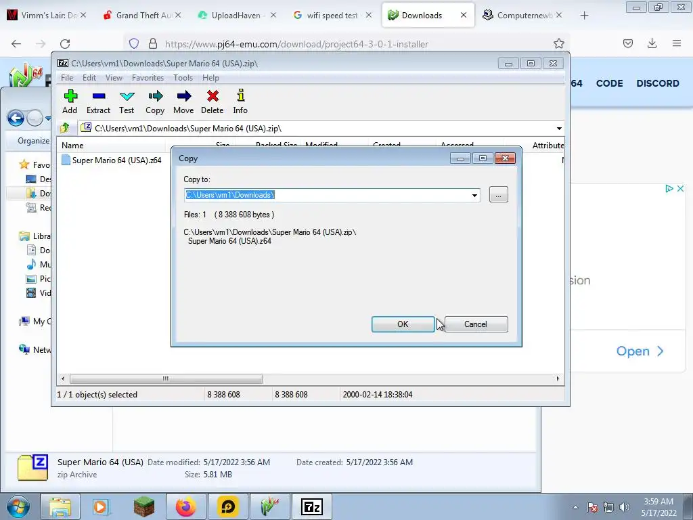Screen dimensions: 693x520
Task: Click the Explorer back arrow button
Action: [x=16, y=118]
